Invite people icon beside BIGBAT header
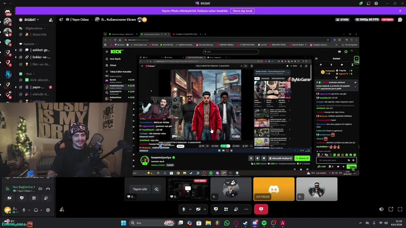406x228 pixels. click(x=51, y=20)
